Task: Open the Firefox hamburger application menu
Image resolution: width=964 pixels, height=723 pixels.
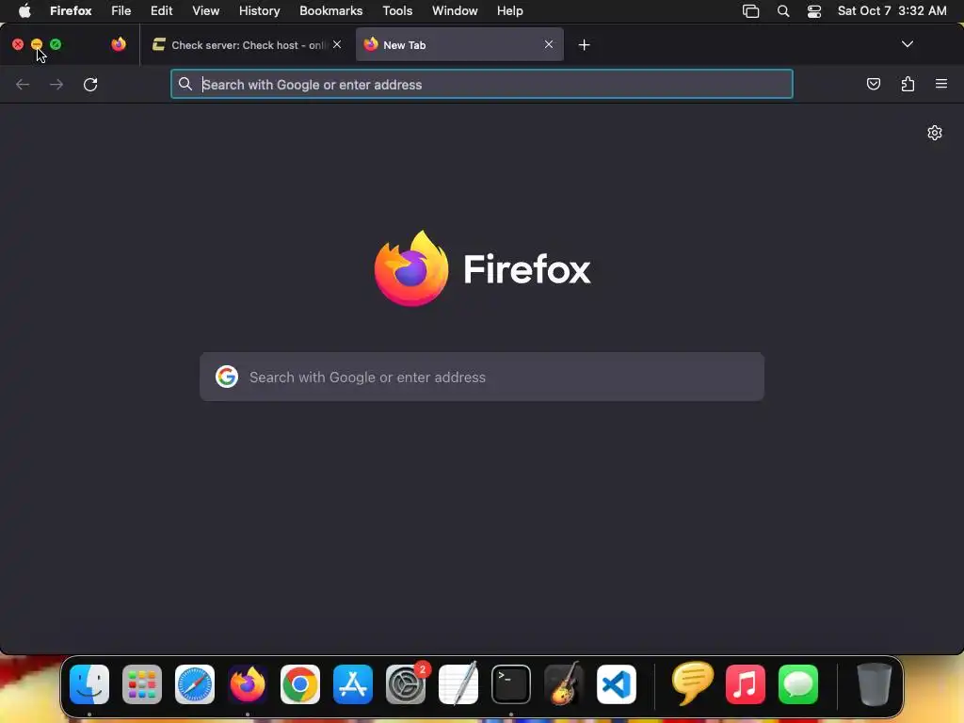Action: tap(941, 84)
